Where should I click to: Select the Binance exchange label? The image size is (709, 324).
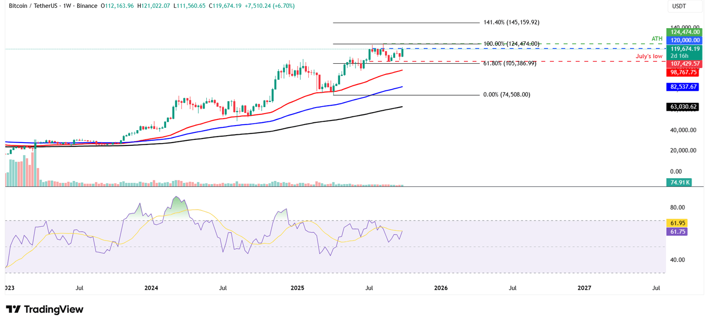(87, 6)
